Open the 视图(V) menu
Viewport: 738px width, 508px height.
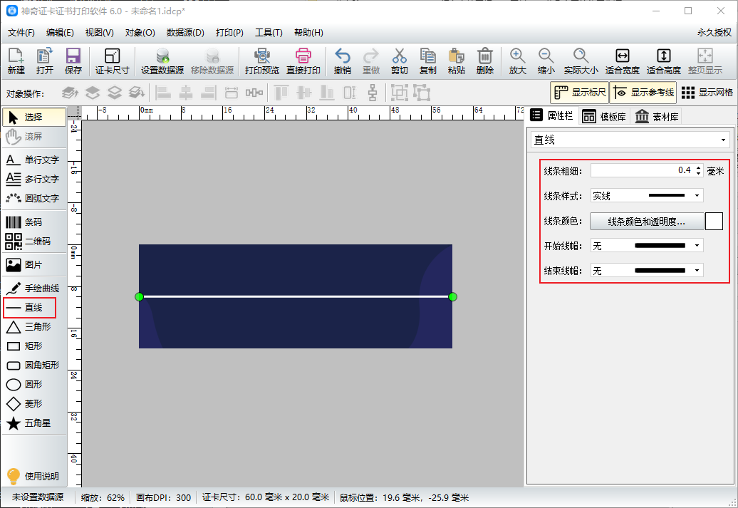point(99,33)
